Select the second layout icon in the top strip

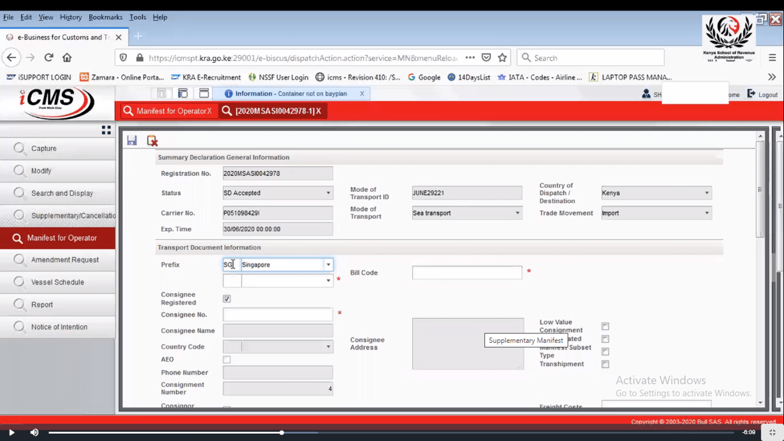pos(182,94)
